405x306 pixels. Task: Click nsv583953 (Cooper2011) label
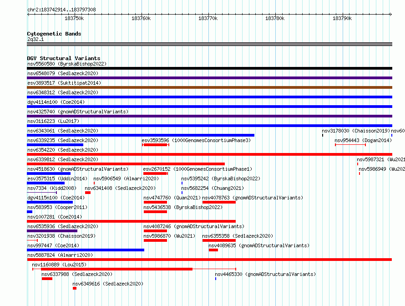[57, 207]
